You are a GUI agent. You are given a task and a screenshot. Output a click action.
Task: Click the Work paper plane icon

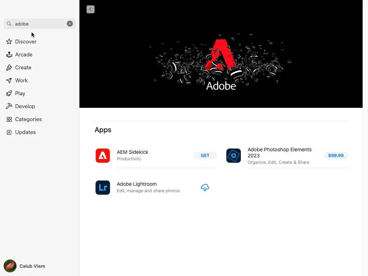[9, 80]
